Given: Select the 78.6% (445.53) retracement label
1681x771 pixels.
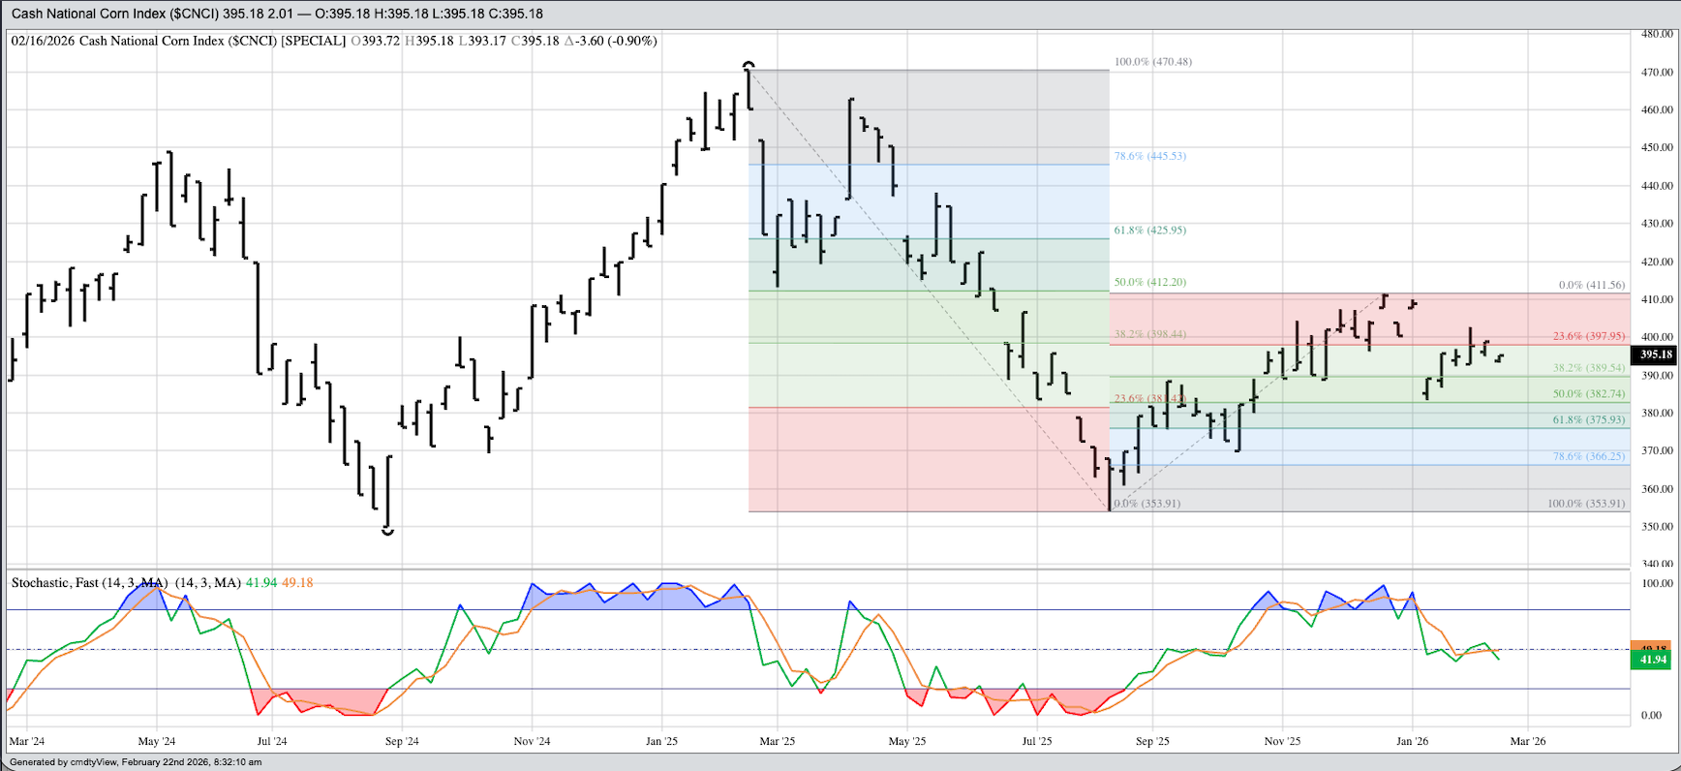Looking at the screenshot, I should [1149, 155].
